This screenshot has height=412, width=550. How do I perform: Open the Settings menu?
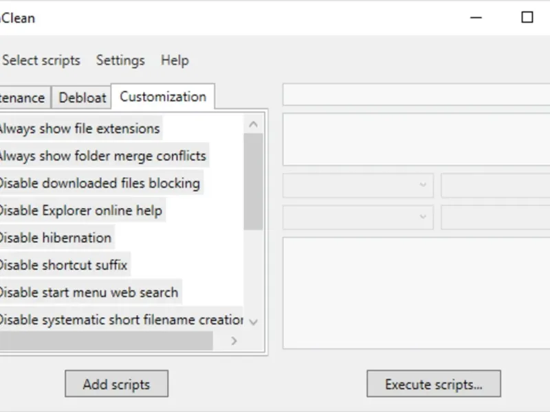click(x=120, y=60)
